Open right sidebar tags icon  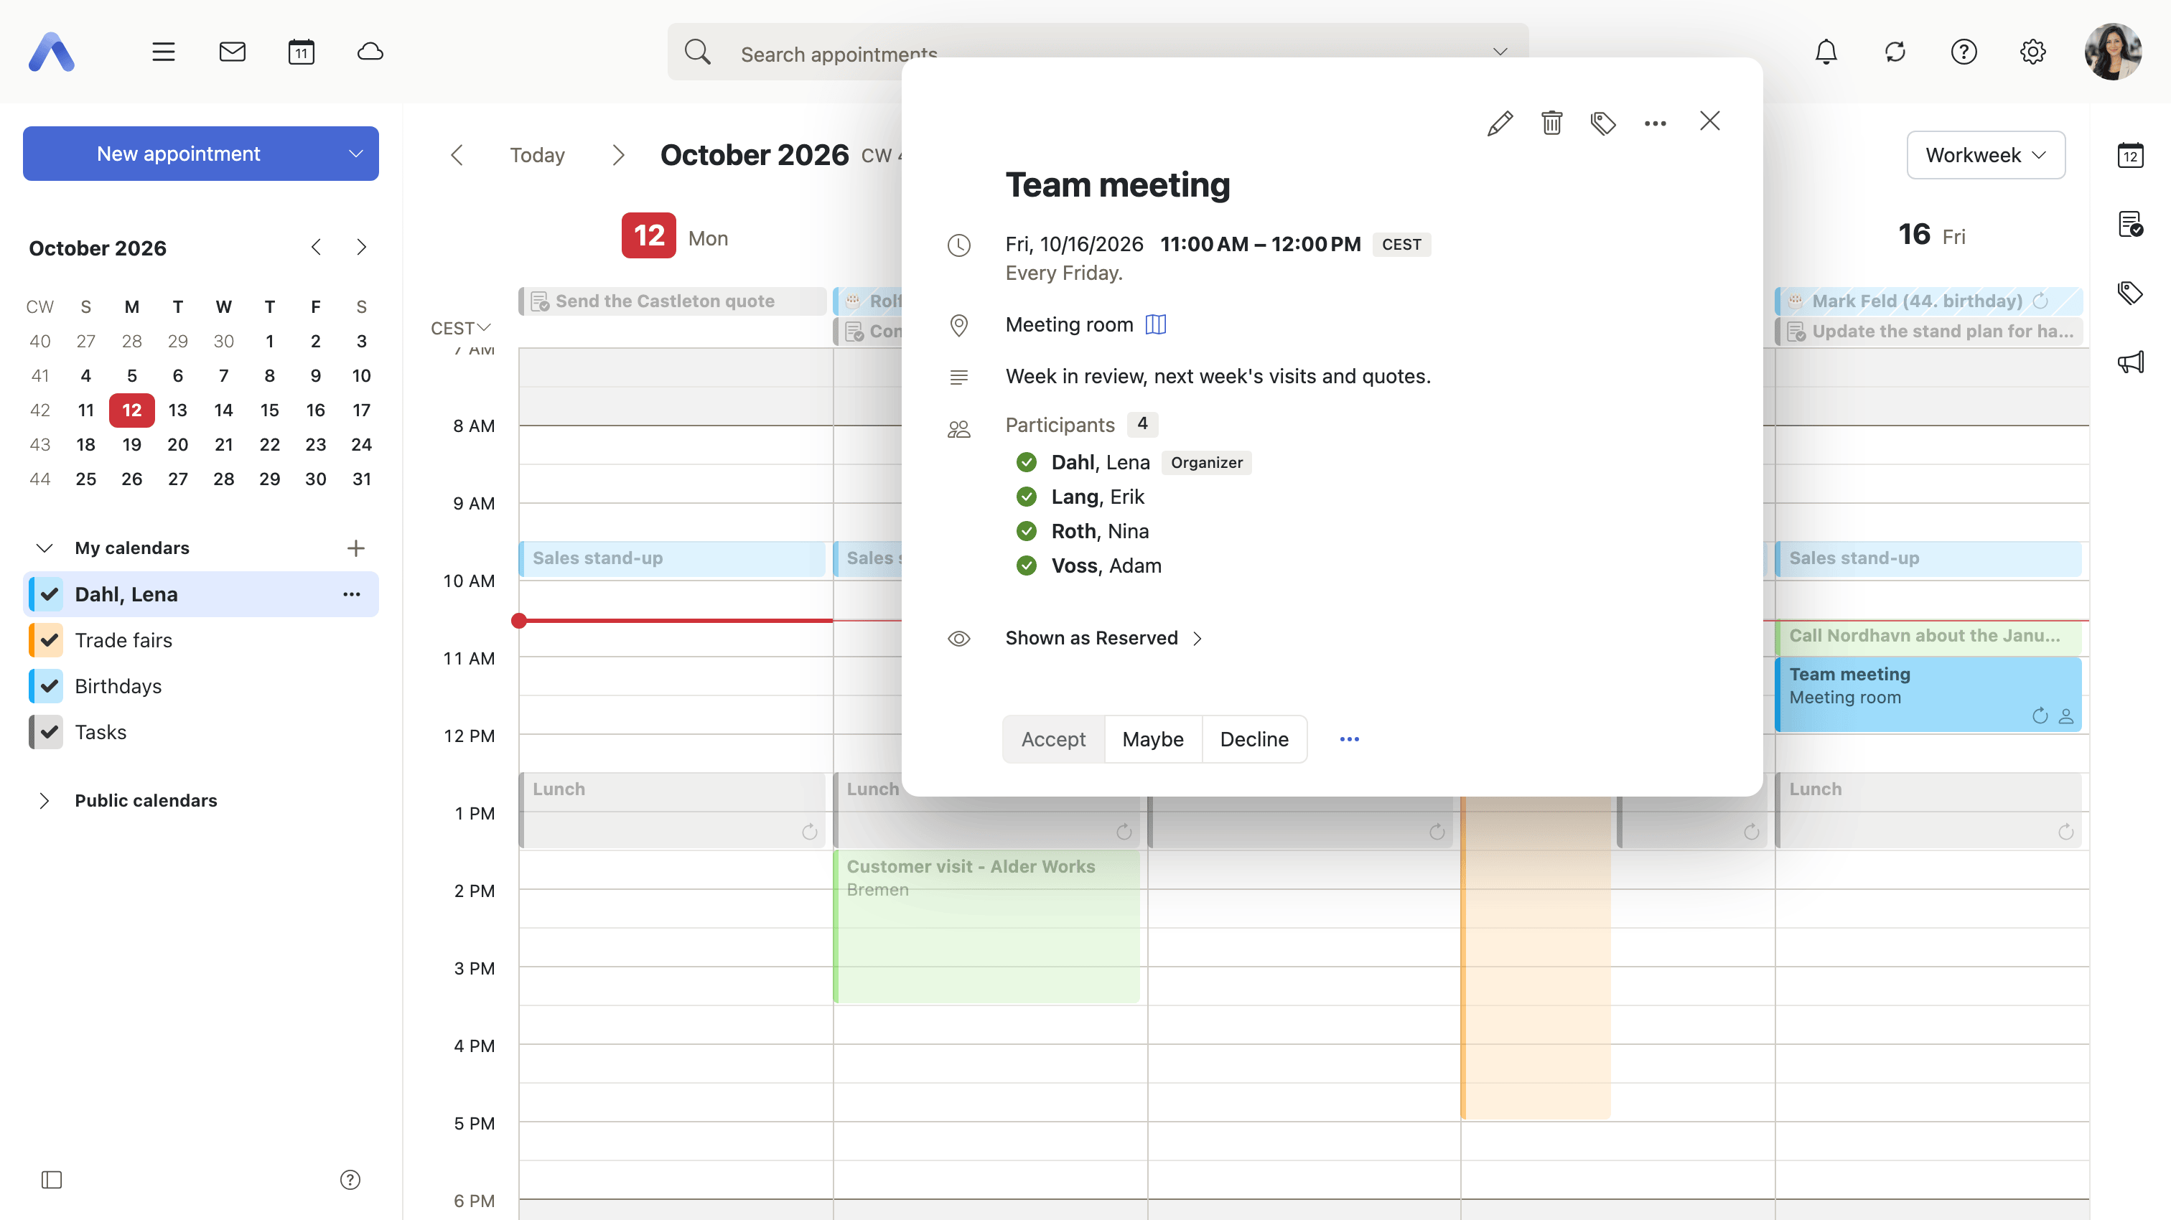(2131, 294)
